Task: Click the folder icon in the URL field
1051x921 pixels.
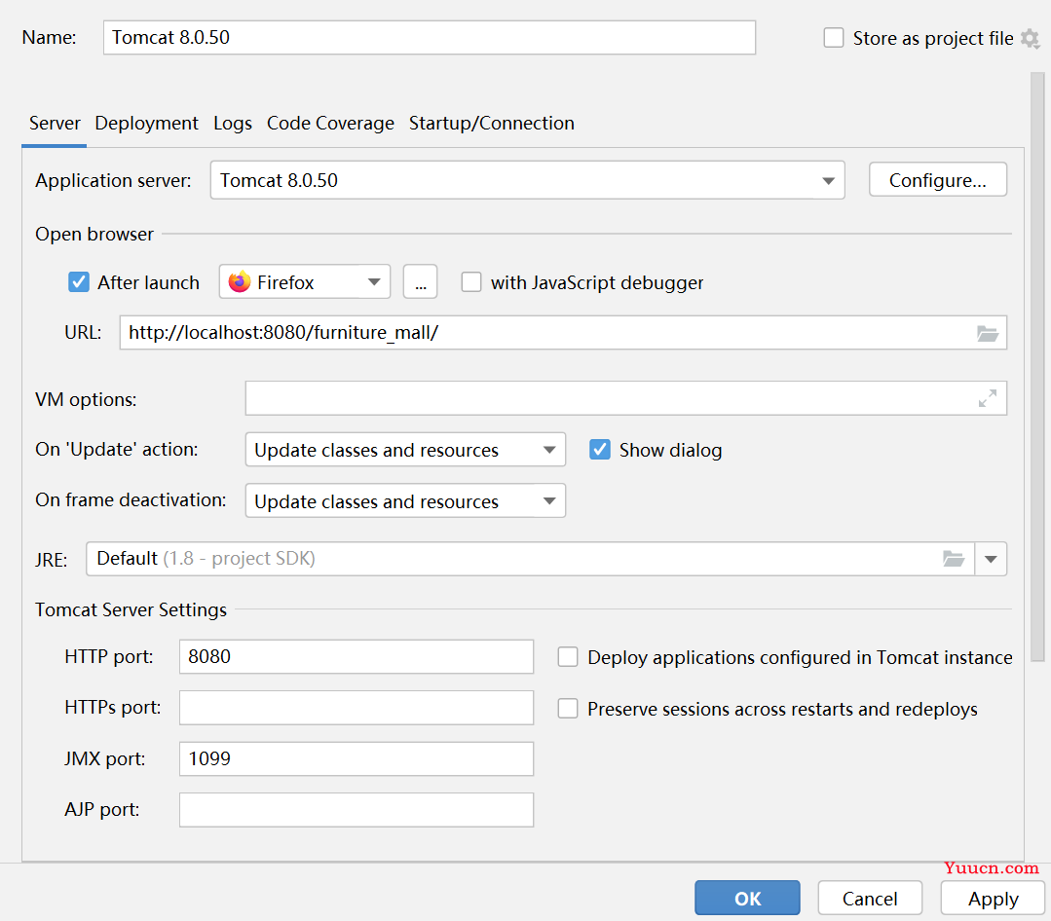Action: (988, 333)
